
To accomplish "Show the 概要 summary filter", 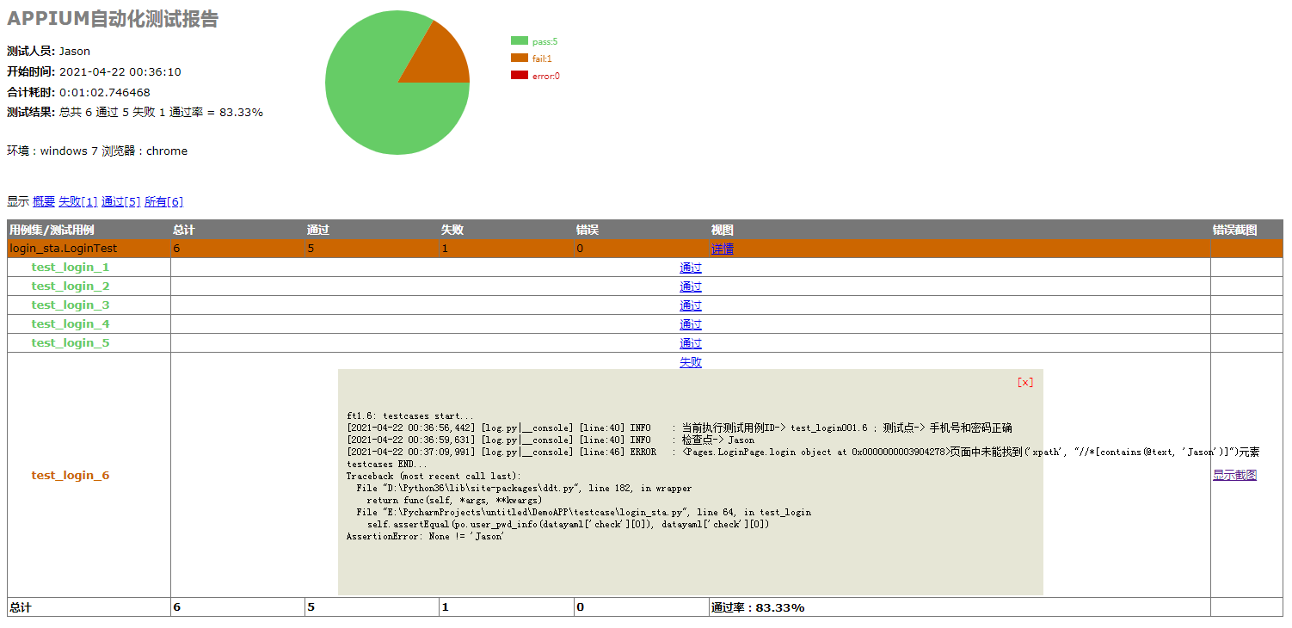I will 44,201.
